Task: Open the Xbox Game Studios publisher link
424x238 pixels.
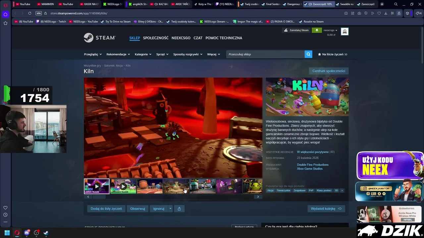Action: [x=310, y=169]
